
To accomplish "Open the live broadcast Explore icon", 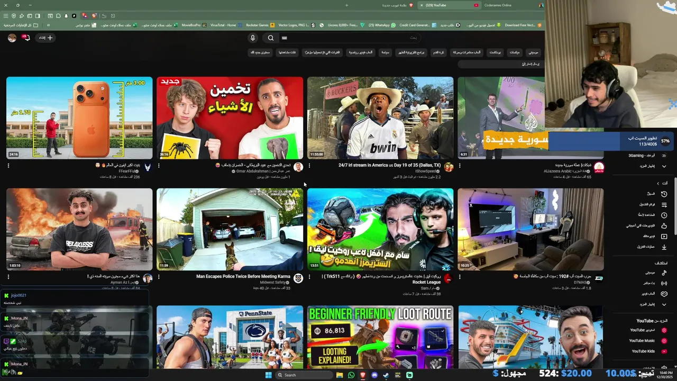I will coord(664,283).
